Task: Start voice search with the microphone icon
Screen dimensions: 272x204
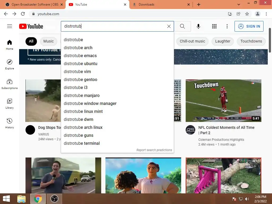Action: point(198,26)
